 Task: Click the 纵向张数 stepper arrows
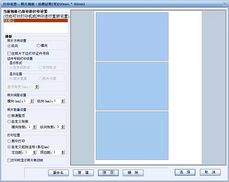tap(63, 127)
